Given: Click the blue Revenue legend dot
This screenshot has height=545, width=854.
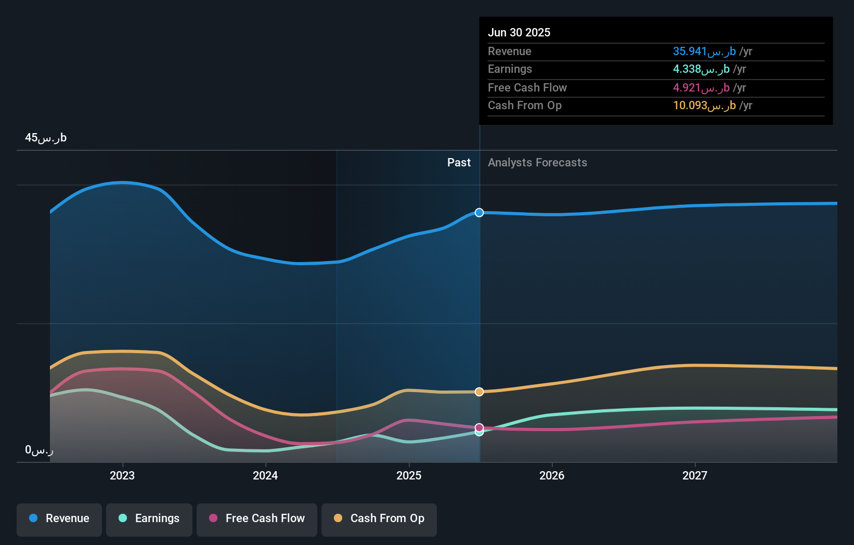Looking at the screenshot, I should (x=33, y=518).
